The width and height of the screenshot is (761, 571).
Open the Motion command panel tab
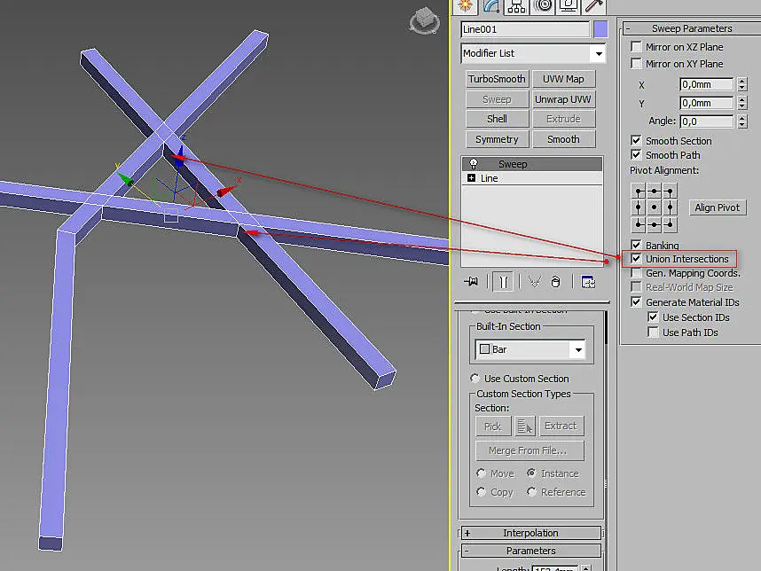[543, 6]
